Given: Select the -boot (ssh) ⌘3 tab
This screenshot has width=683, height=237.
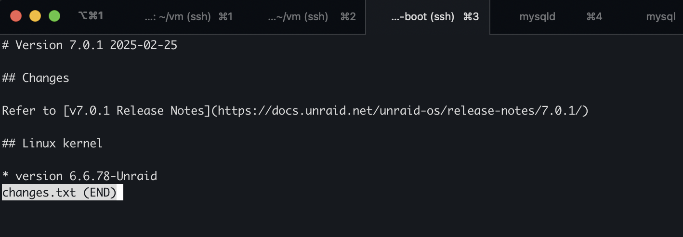Looking at the screenshot, I should [x=434, y=17].
